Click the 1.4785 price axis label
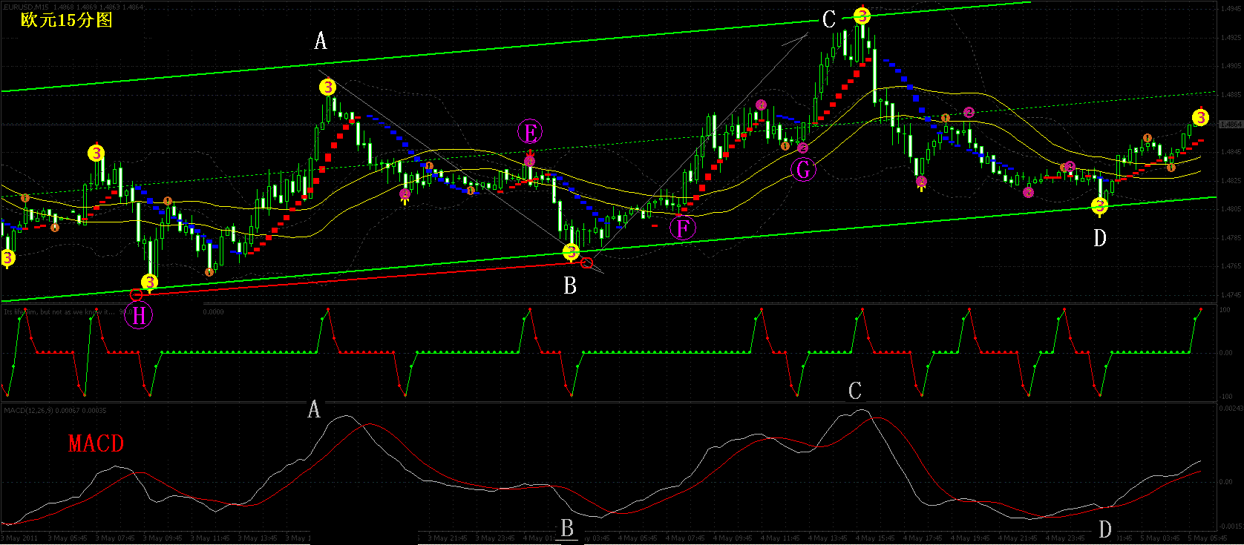The width and height of the screenshot is (1244, 545). 1231,238
